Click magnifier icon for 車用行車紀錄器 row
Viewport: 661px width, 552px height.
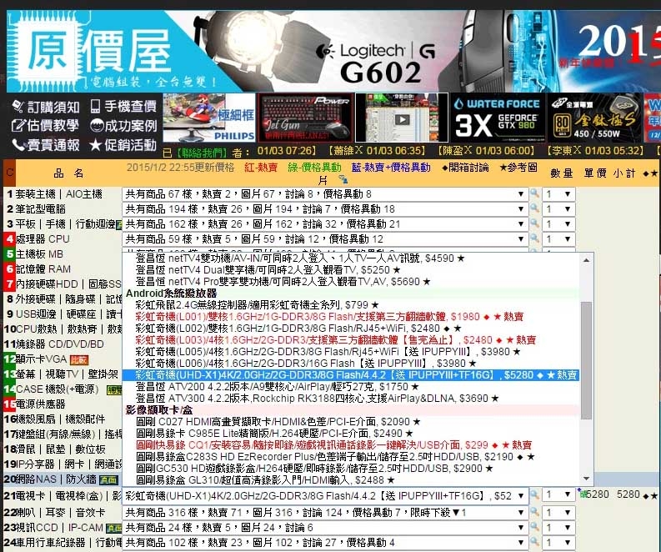pos(534,542)
